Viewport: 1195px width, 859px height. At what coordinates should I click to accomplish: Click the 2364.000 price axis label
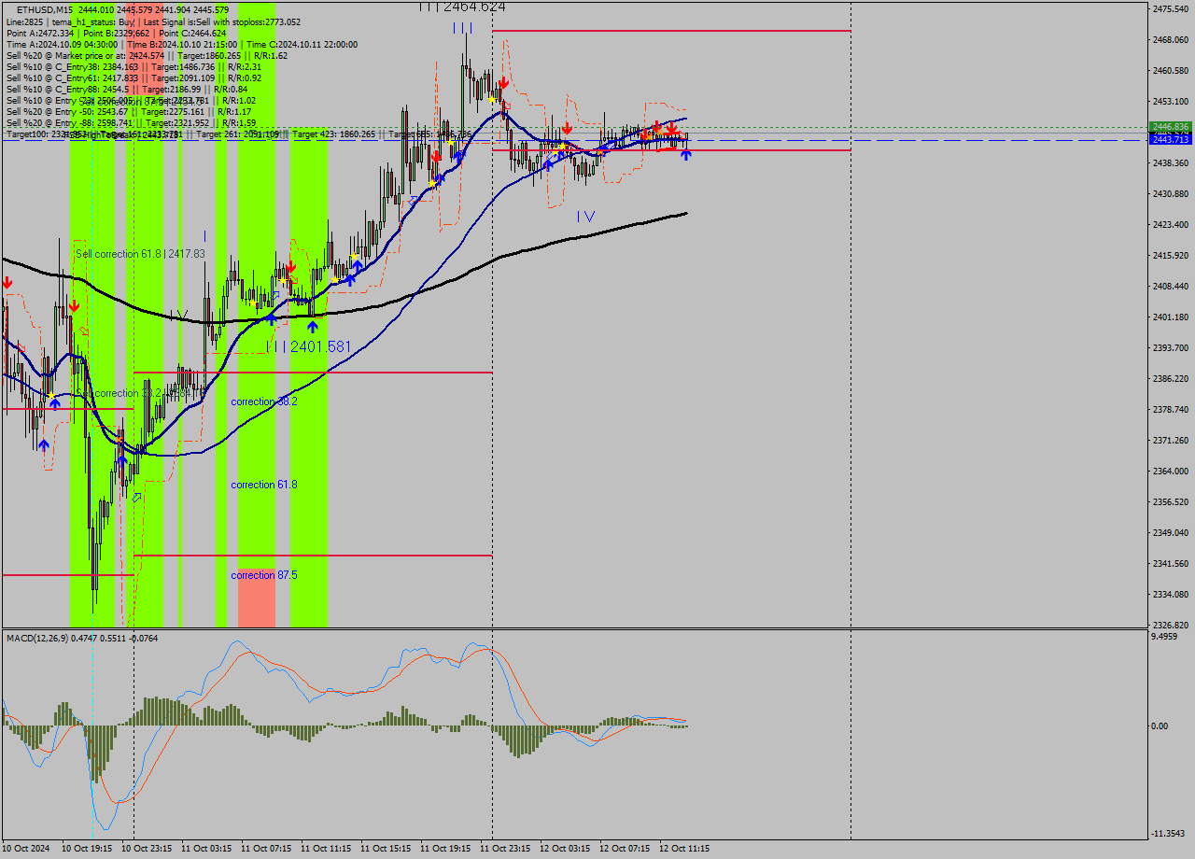[1171, 471]
